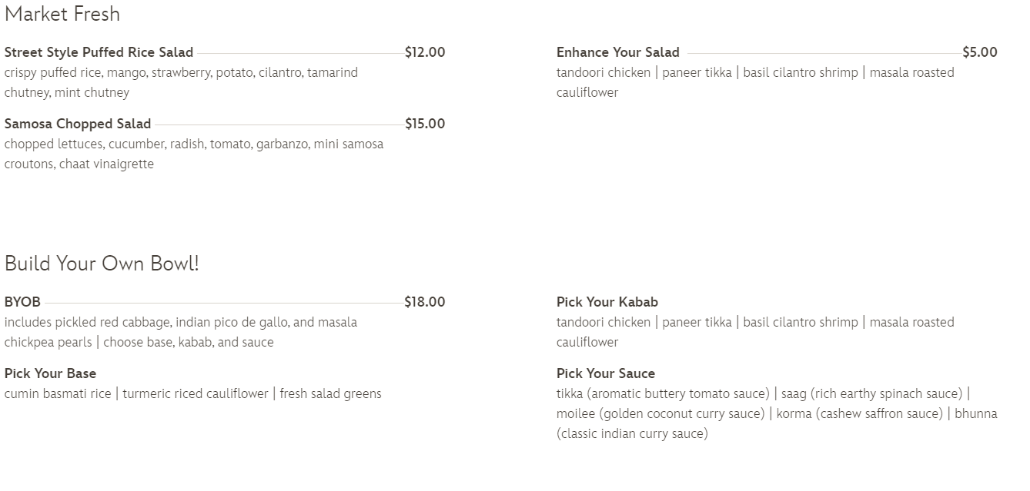Click the $12.00 price
Viewport: 1030px width, 491px height.
(x=425, y=52)
